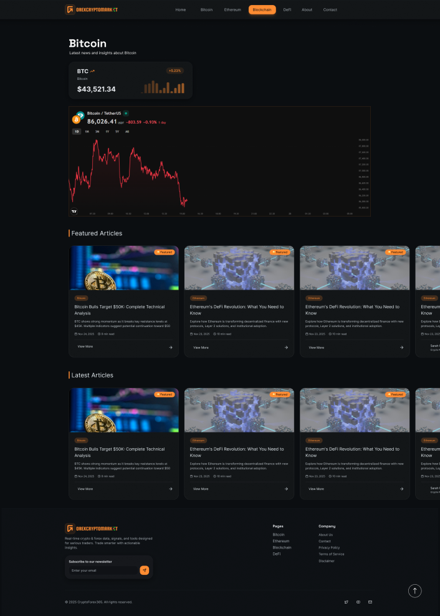
Task: Click the 86,026.41 chart price value
Action: coord(102,122)
